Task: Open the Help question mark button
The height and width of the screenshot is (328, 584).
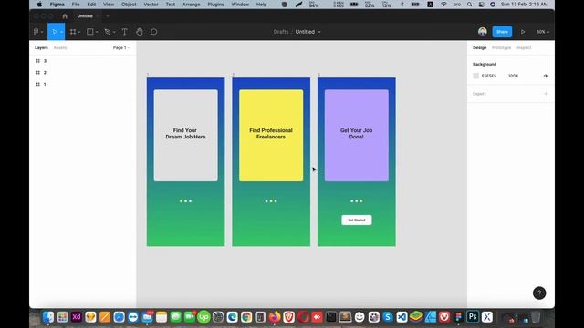Action: [539, 293]
